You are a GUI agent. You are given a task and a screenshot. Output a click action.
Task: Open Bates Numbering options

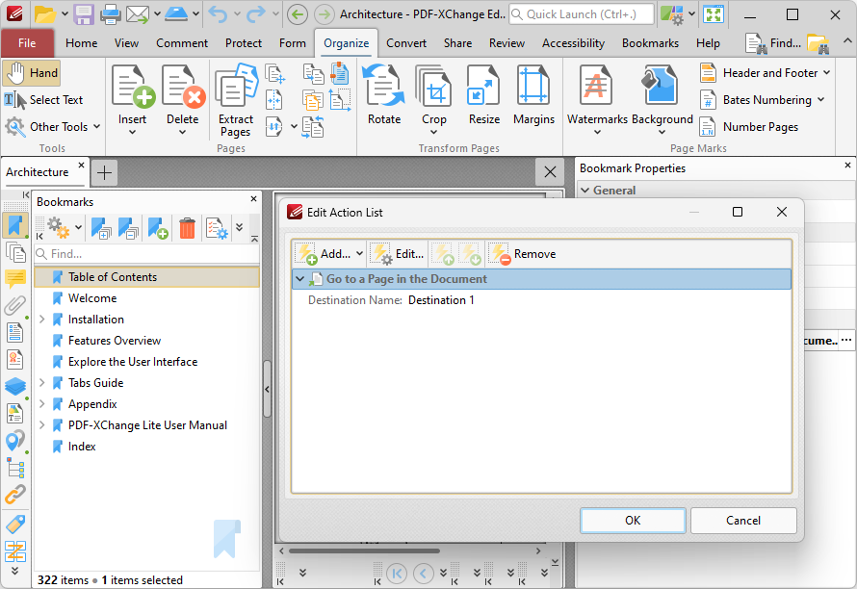[763, 100]
